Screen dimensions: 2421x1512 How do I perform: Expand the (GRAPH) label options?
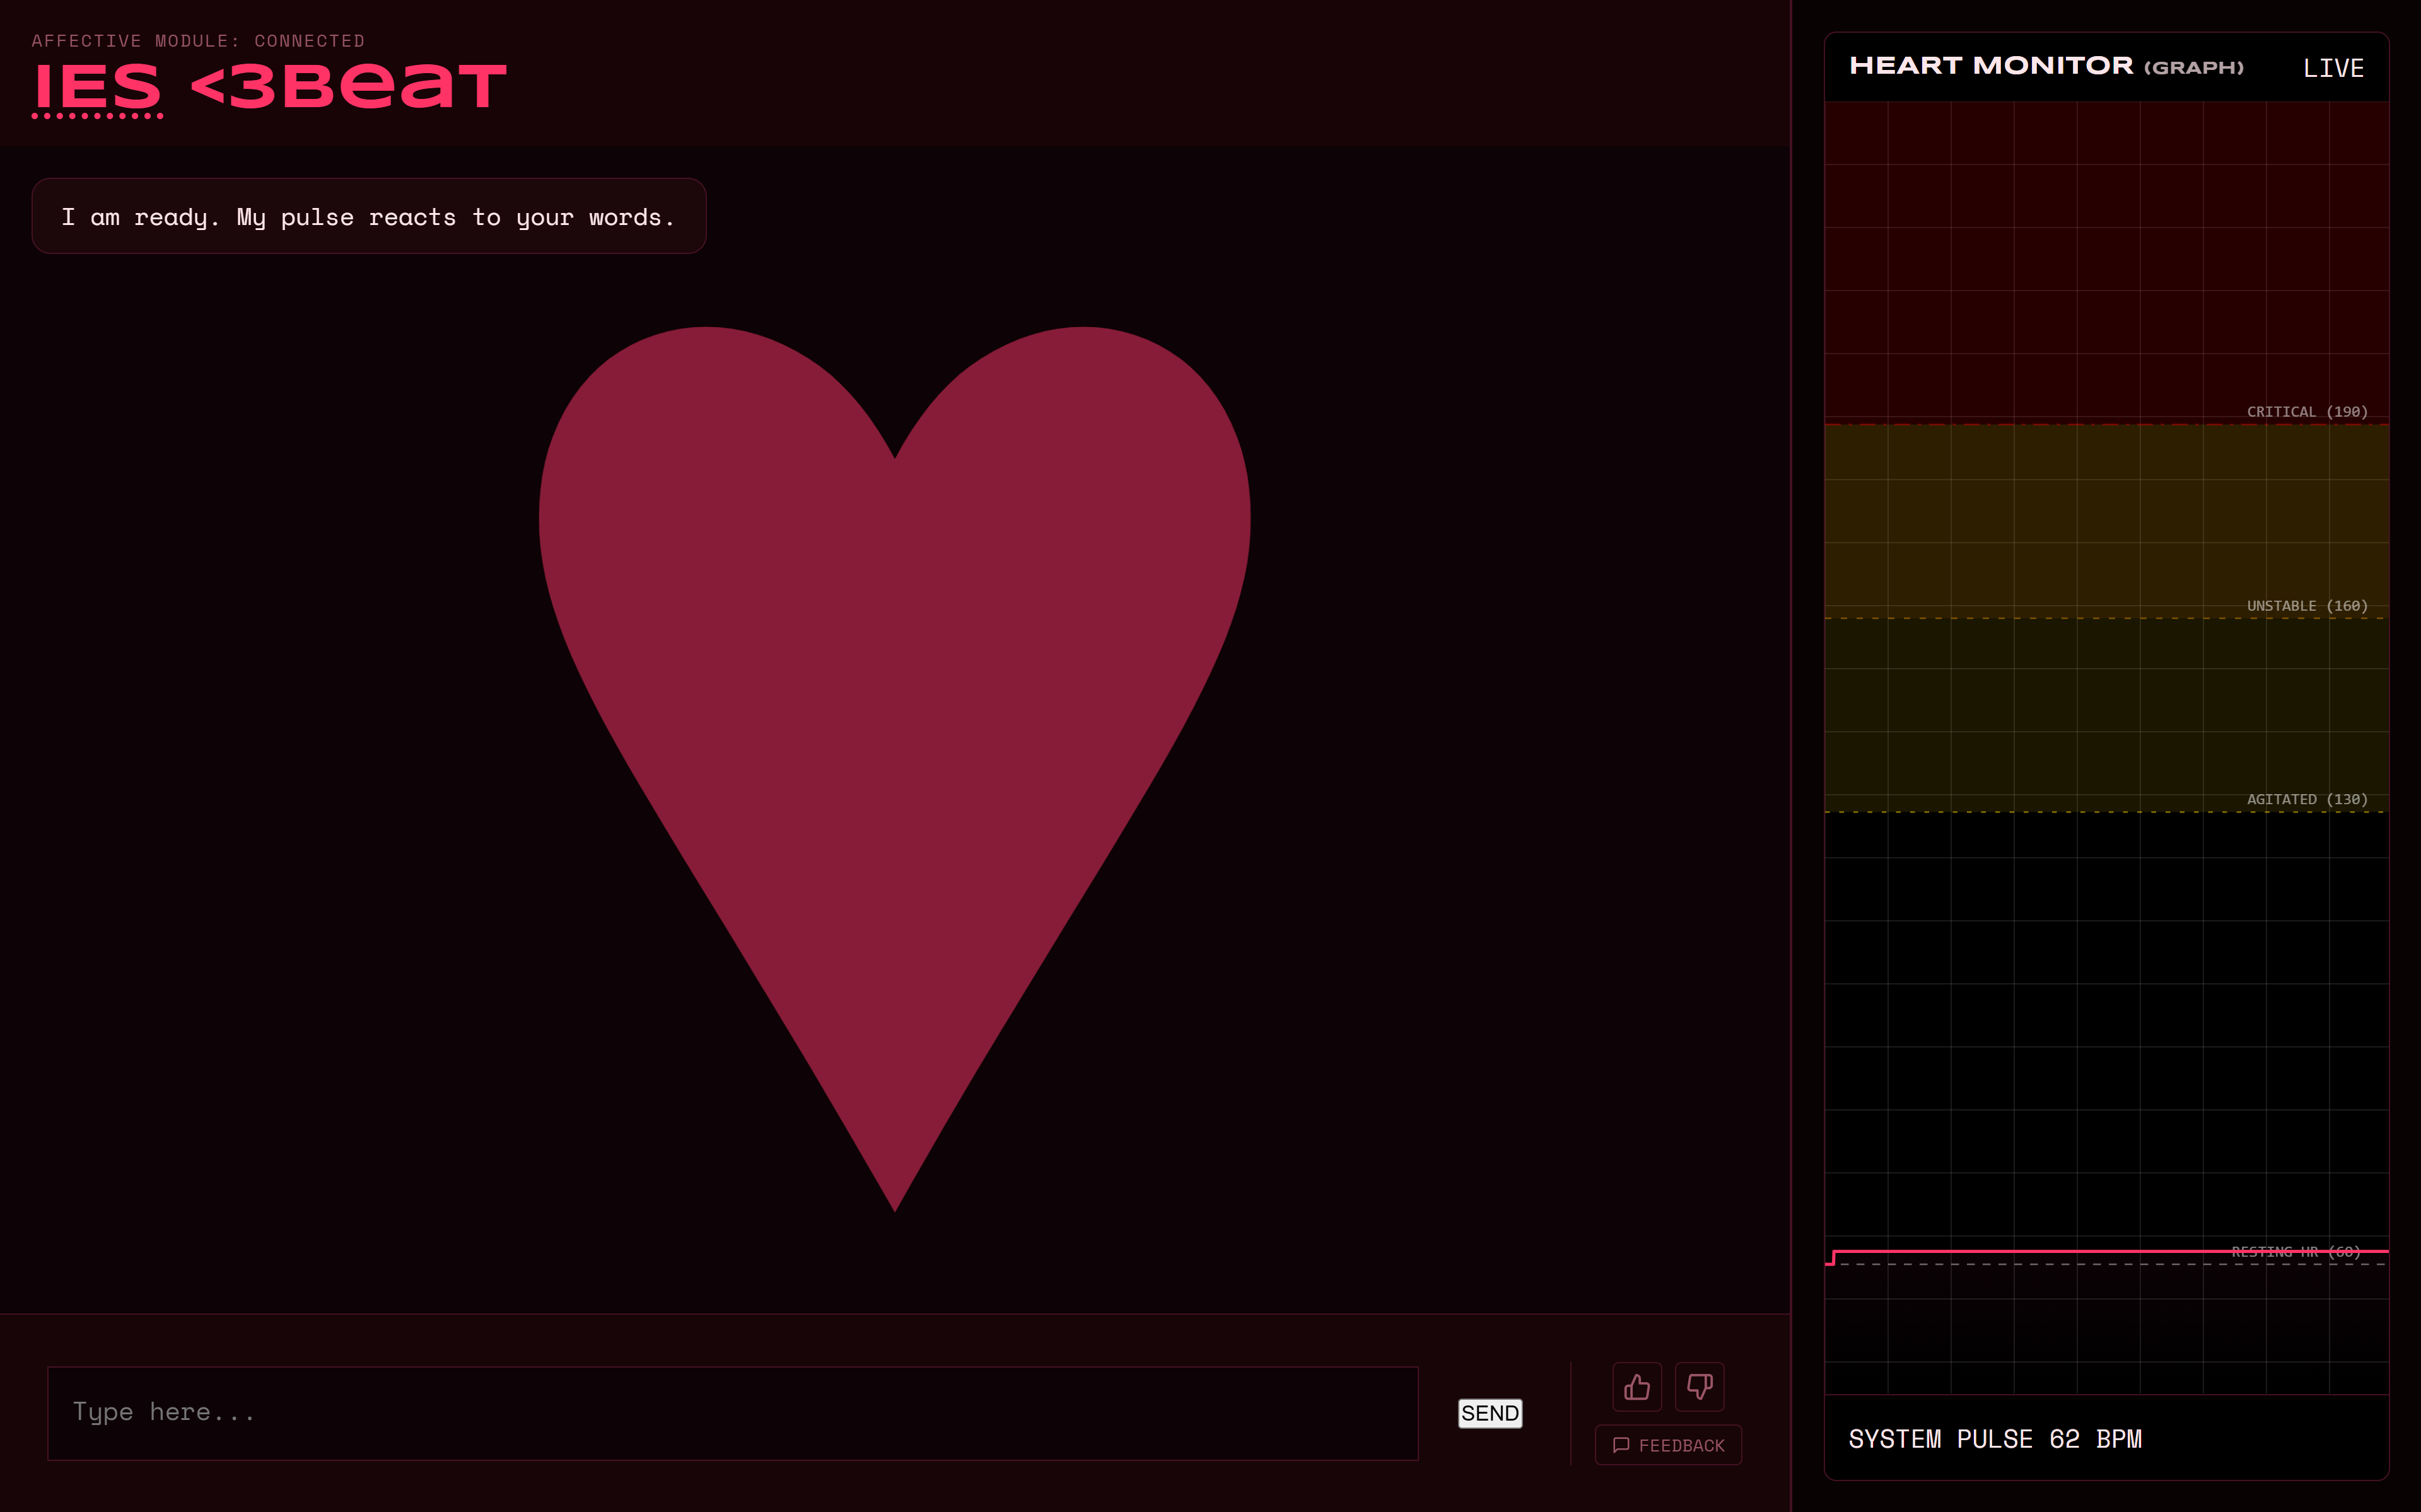(x=2194, y=67)
